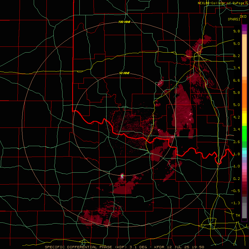This screenshot has width=249, height=249.
Task: Click the 5.8 scale value
Action: (x=237, y=92)
